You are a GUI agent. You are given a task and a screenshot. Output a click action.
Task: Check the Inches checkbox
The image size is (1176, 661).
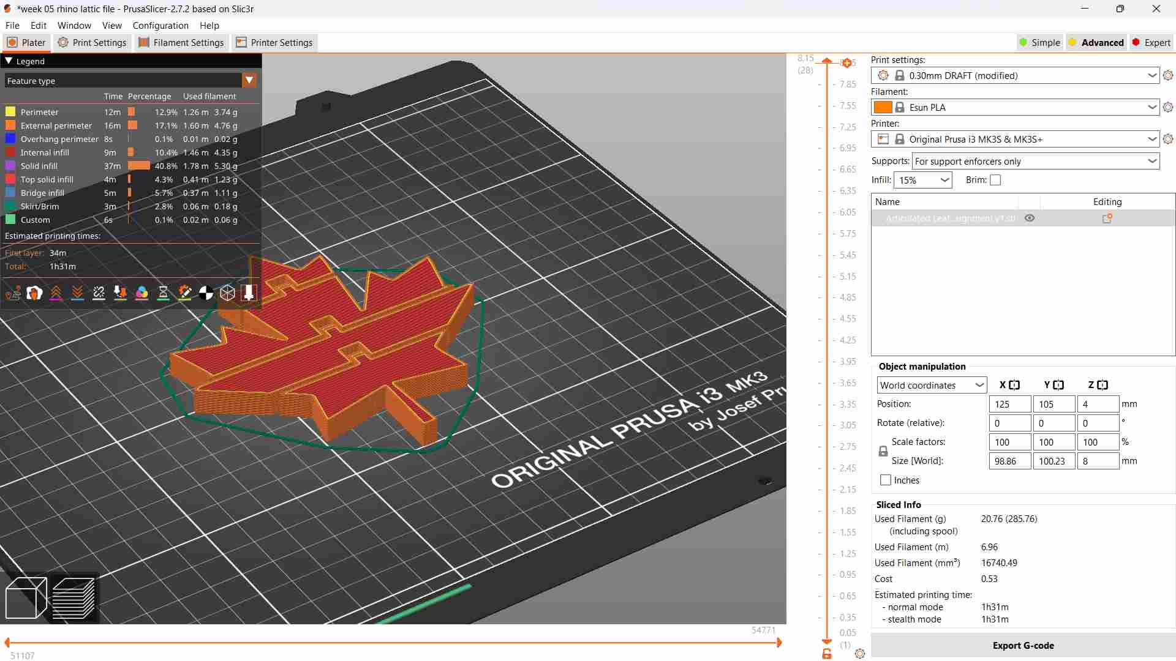[886, 480]
